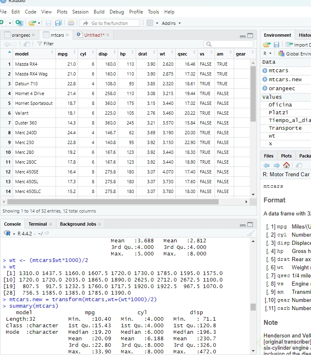The width and height of the screenshot is (311, 355).
Task: Expand the mtcars.new data object
Action: coord(265,80)
